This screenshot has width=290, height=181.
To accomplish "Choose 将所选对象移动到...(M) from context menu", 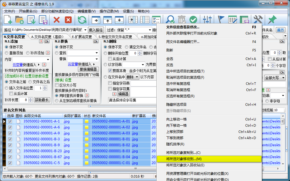I will [x=209, y=159].
